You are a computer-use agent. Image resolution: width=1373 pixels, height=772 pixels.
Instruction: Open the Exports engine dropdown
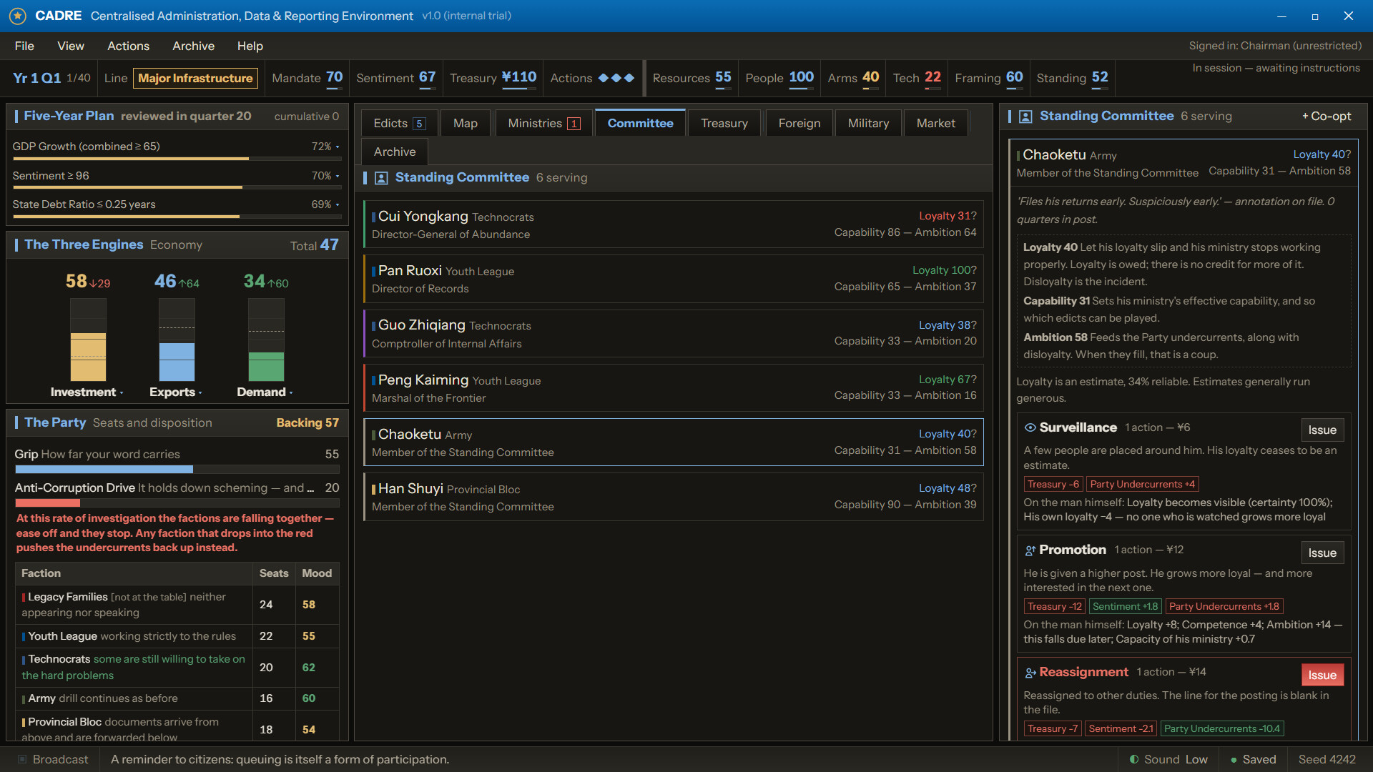click(176, 392)
